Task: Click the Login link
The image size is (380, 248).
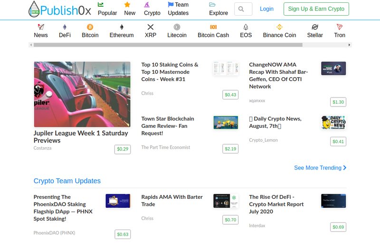Action: click(266, 9)
